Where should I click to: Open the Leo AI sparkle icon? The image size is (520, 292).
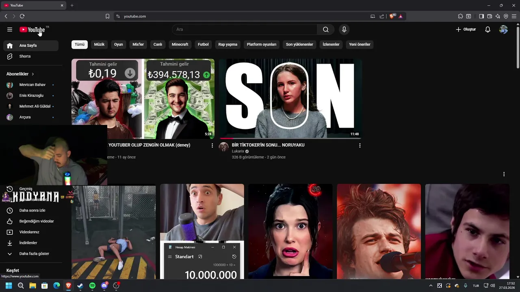click(498, 16)
